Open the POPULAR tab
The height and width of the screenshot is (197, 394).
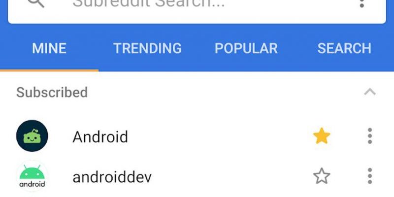point(246,48)
